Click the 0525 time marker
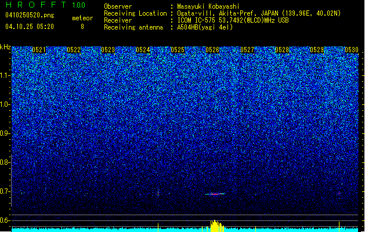Image resolution: width=365 pixels, height=232 pixels. pyautogui.click(x=178, y=50)
